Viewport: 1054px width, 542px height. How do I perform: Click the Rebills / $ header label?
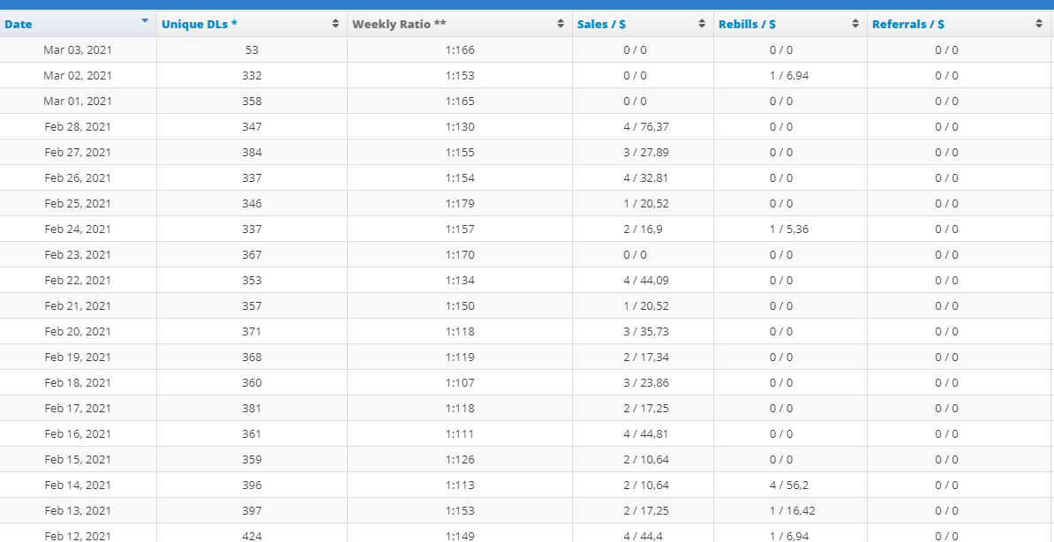[747, 24]
